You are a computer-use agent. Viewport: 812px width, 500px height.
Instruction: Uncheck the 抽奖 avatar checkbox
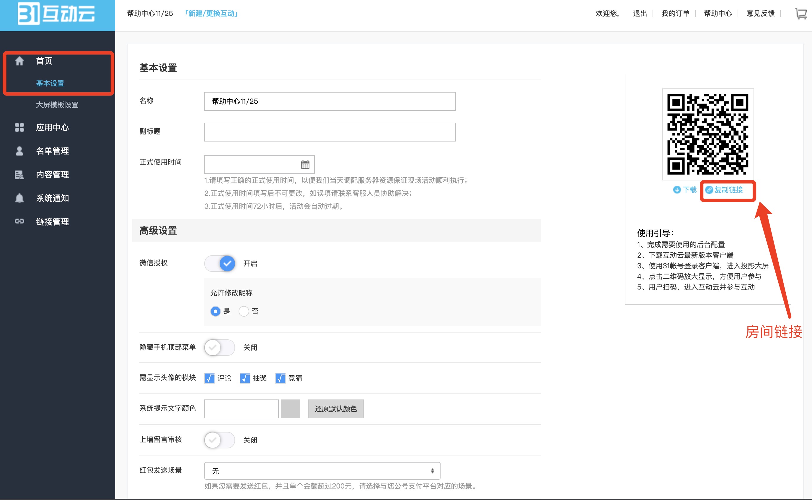point(245,378)
